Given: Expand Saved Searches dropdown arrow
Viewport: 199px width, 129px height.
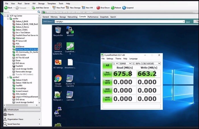Looking at the screenshot, I should pos(39,124).
